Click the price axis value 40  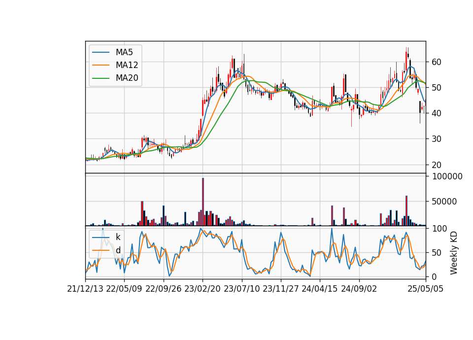436,113
